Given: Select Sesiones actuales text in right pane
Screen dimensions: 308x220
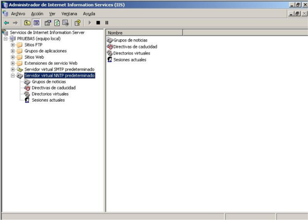Looking at the screenshot, I should [x=130, y=60].
